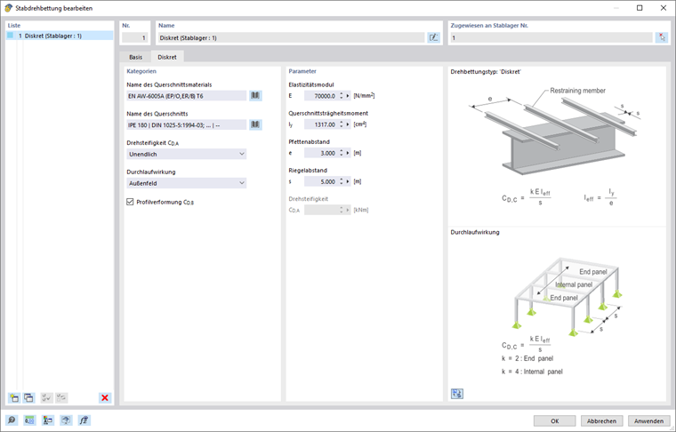The width and height of the screenshot is (676, 432).
Task: Click the s value field 5.000
Action: [321, 181]
